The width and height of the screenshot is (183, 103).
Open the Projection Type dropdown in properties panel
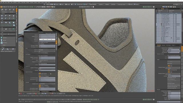click(174, 48)
